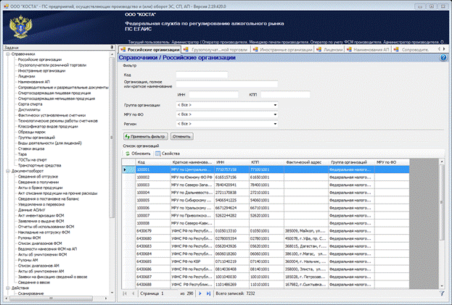The image size is (452, 305).
Task: Select Сведения о ввозе in the tree
Action: point(34,283)
